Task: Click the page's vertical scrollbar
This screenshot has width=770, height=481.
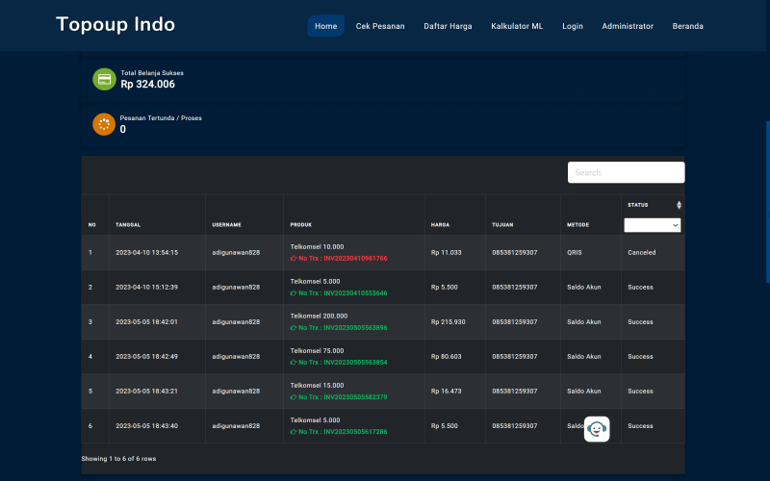Action: (767, 202)
